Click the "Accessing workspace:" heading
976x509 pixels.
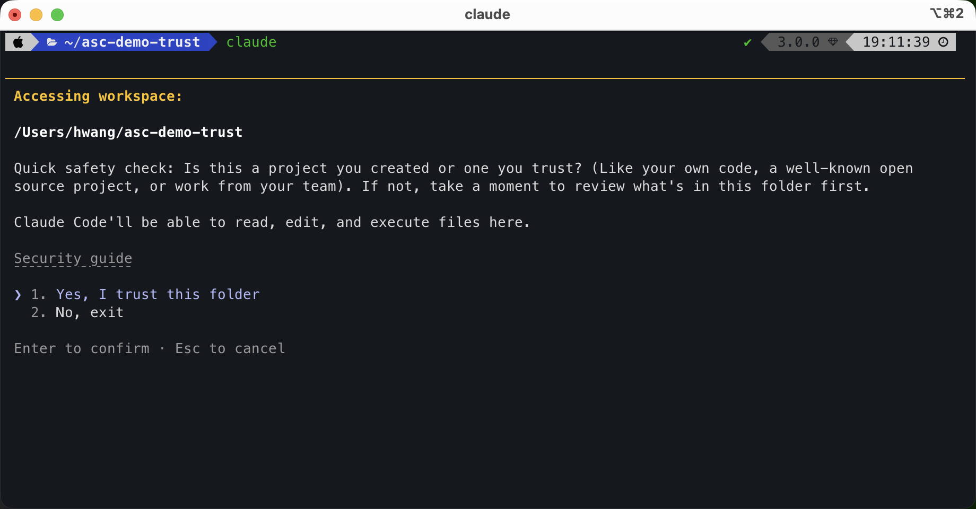pos(98,96)
